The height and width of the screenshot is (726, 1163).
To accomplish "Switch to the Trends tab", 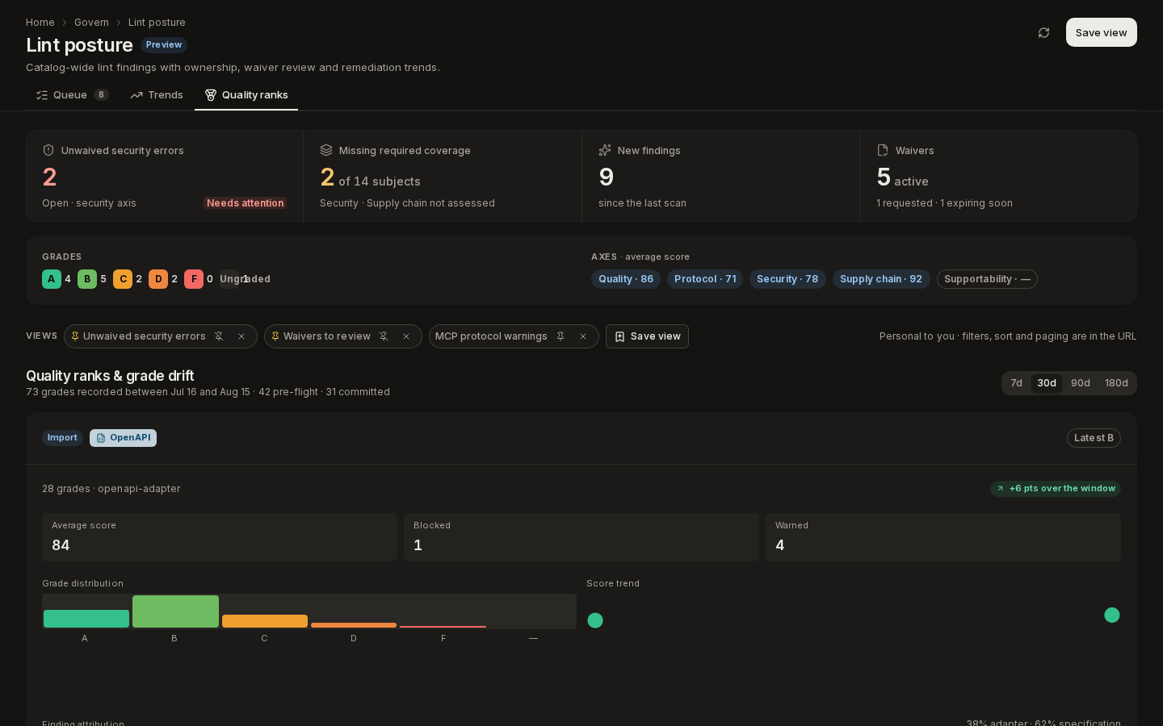I will pos(157,95).
